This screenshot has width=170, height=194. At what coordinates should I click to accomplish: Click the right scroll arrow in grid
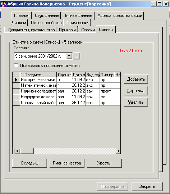pos(118,151)
